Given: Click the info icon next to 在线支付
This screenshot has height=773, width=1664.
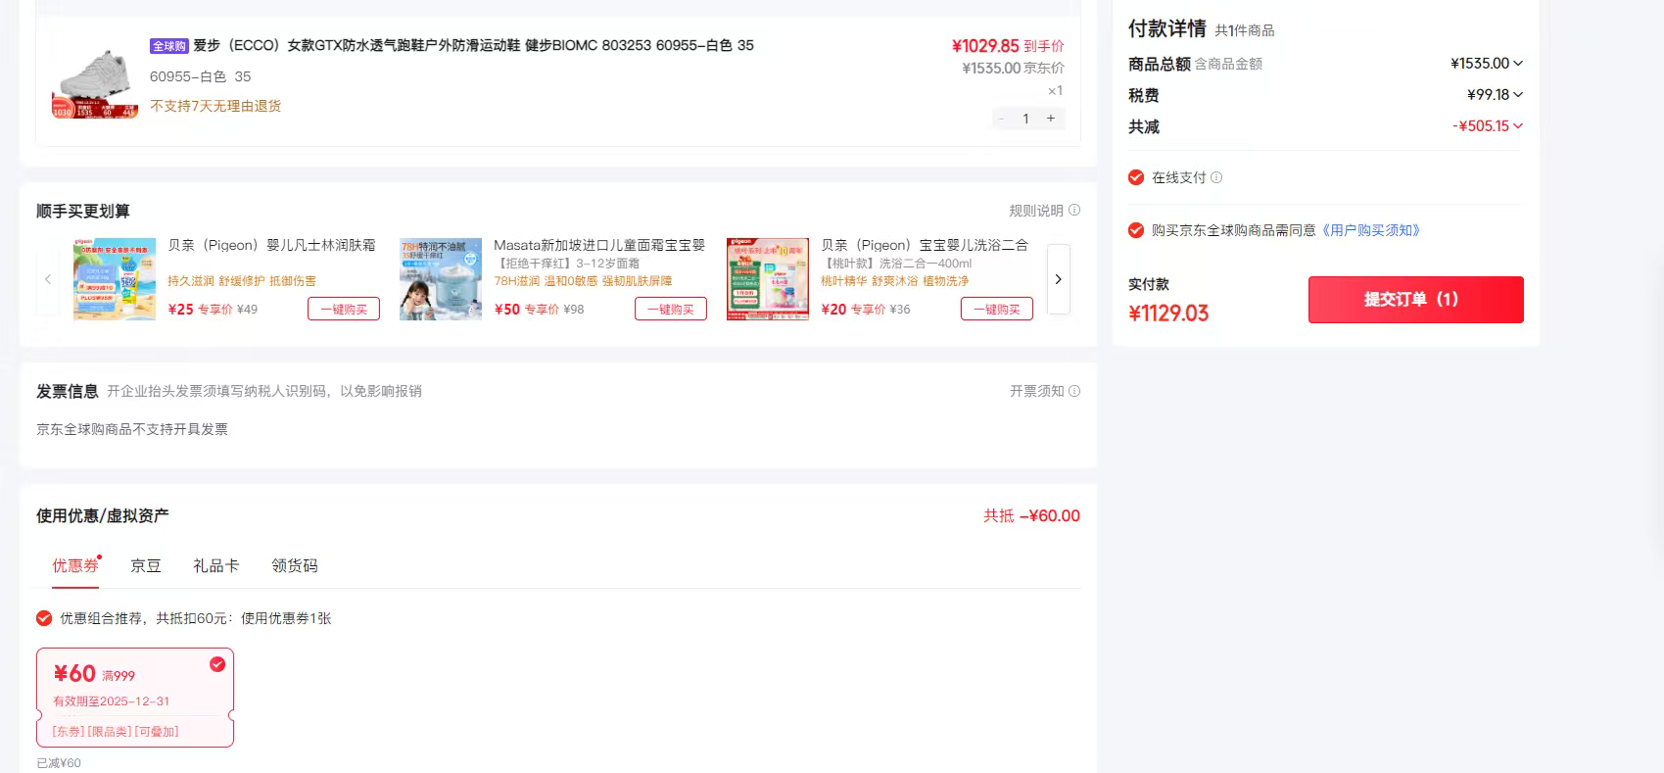Looking at the screenshot, I should click(1216, 177).
